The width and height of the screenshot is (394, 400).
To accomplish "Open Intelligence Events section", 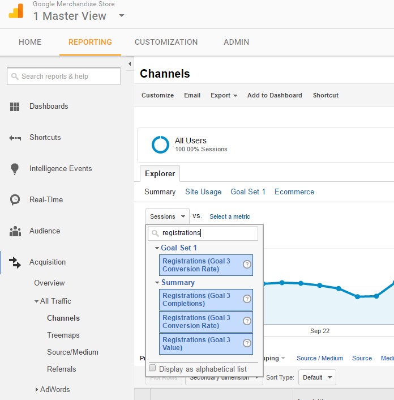I will pos(61,168).
